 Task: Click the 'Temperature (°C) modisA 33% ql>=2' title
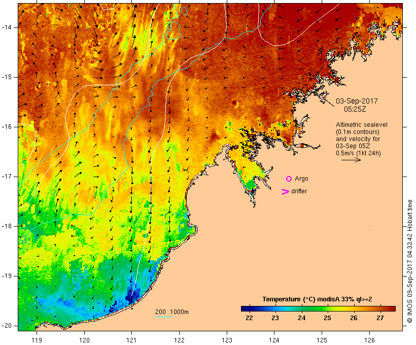point(317,299)
